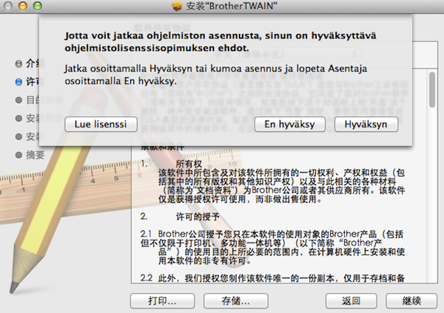Select the 摘要 step in the sidebar
Screen dimensions: 444x313
coord(36,155)
